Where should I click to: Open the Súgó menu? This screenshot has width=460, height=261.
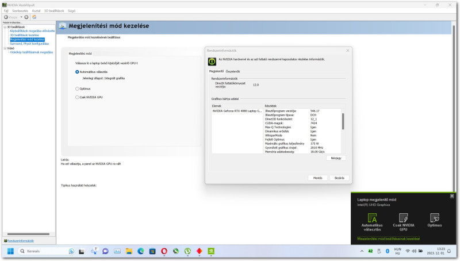coord(71,11)
